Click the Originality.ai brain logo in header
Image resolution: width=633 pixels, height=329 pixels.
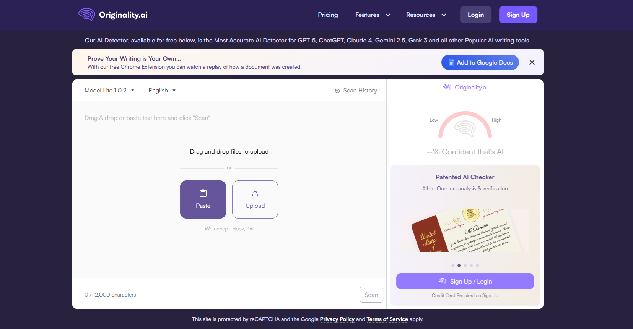coord(87,15)
